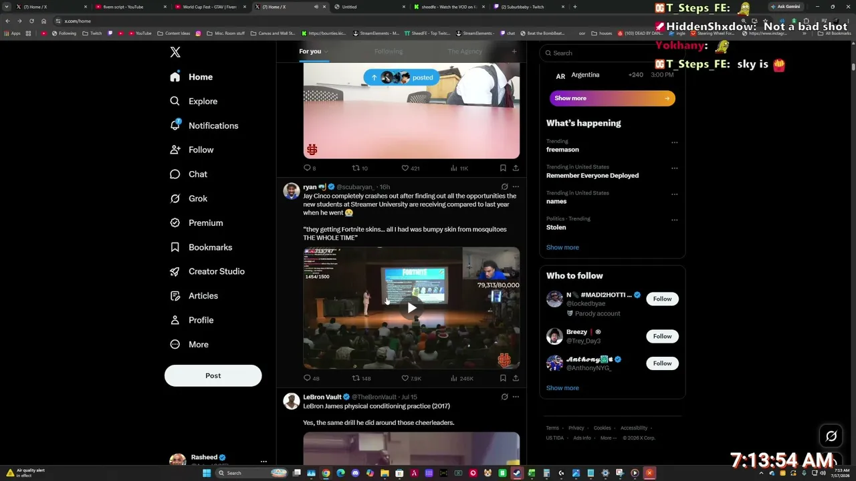The width and height of the screenshot is (856, 481).
Task: Switch to the Following timeline tab
Action: (x=389, y=51)
